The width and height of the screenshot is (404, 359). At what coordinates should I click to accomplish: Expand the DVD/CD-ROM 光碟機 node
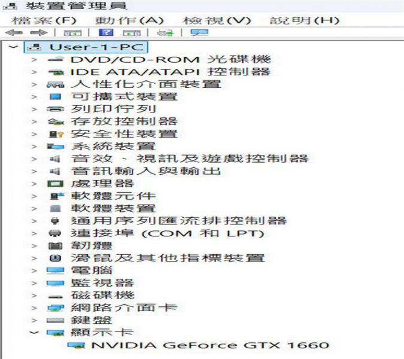click(35, 59)
